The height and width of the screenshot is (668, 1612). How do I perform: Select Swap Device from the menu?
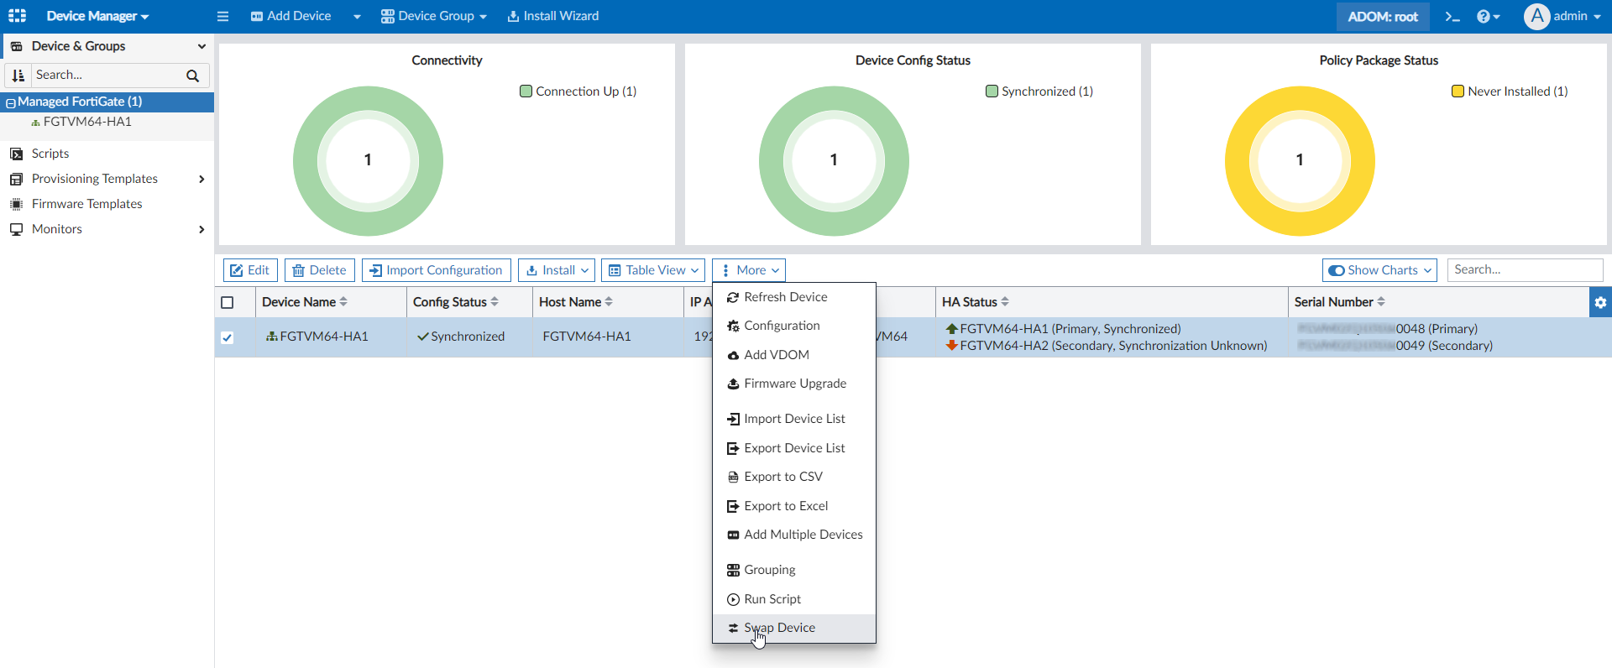(779, 628)
